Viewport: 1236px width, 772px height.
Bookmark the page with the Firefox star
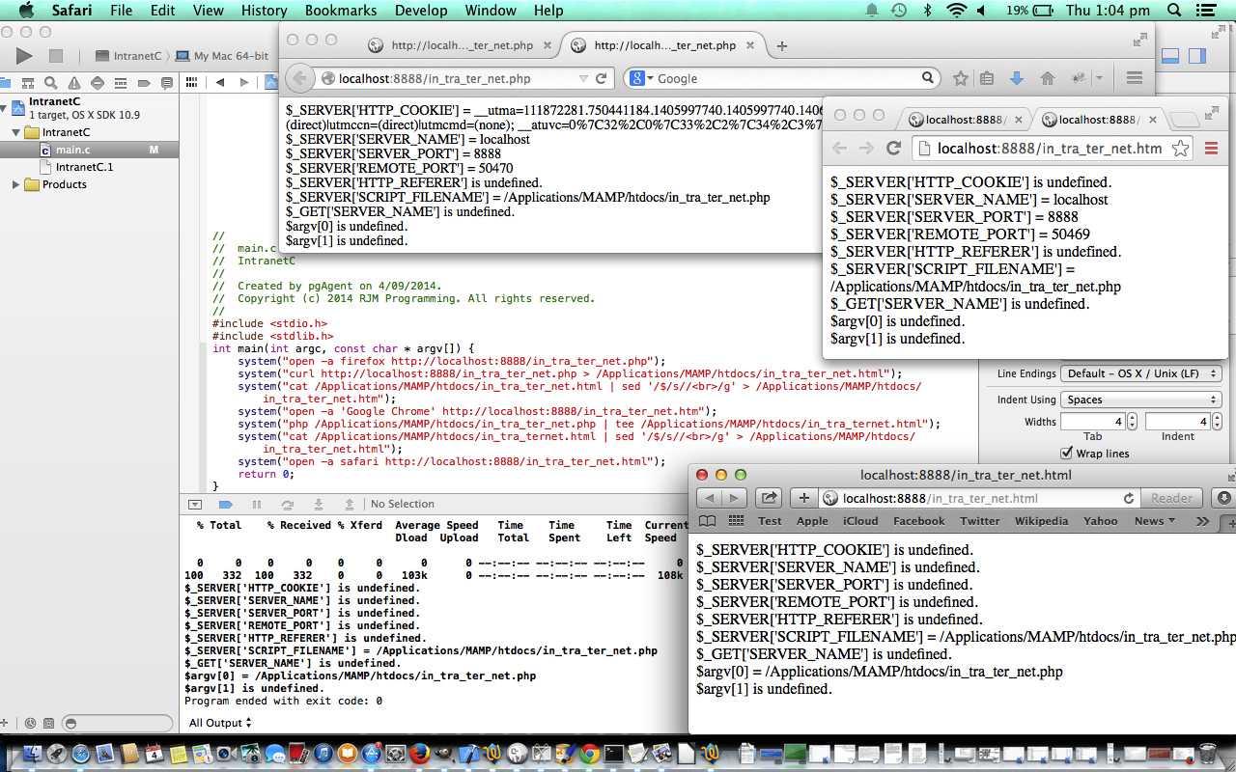tap(960, 78)
